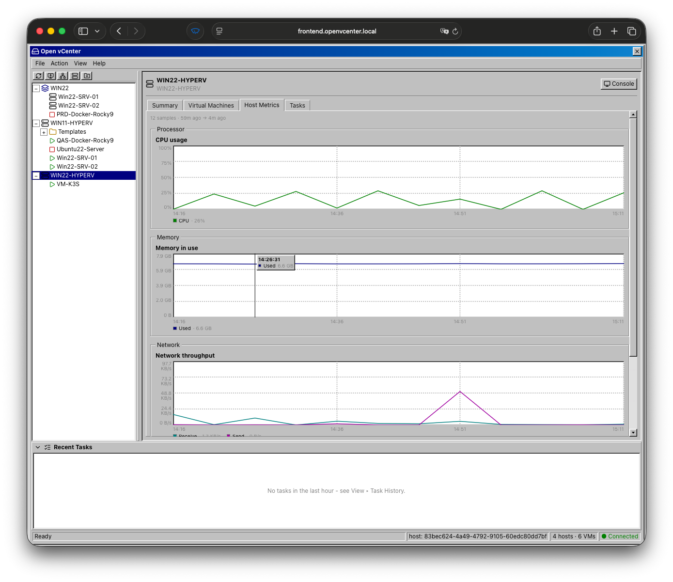Go forward in Safari

tap(136, 31)
